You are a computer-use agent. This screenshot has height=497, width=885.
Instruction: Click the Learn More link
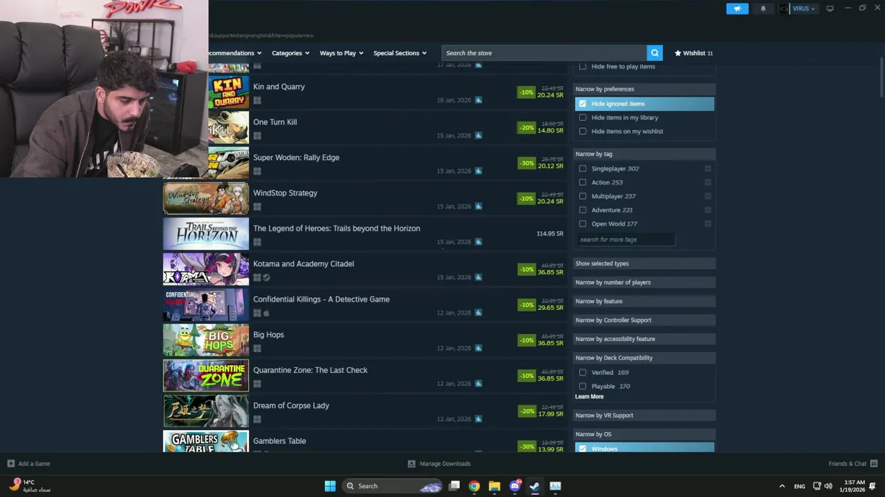tap(589, 397)
